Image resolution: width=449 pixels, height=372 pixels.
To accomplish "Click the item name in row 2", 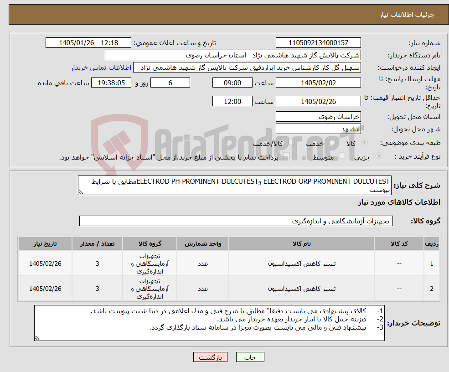I will pos(301,289).
